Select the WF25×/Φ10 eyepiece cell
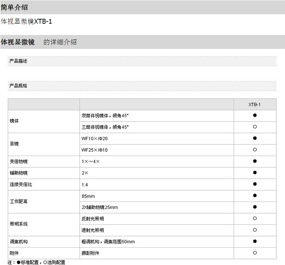 pyautogui.click(x=157, y=150)
